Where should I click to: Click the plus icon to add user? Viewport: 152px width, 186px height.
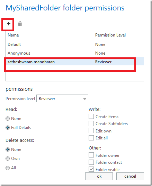tap(9, 24)
